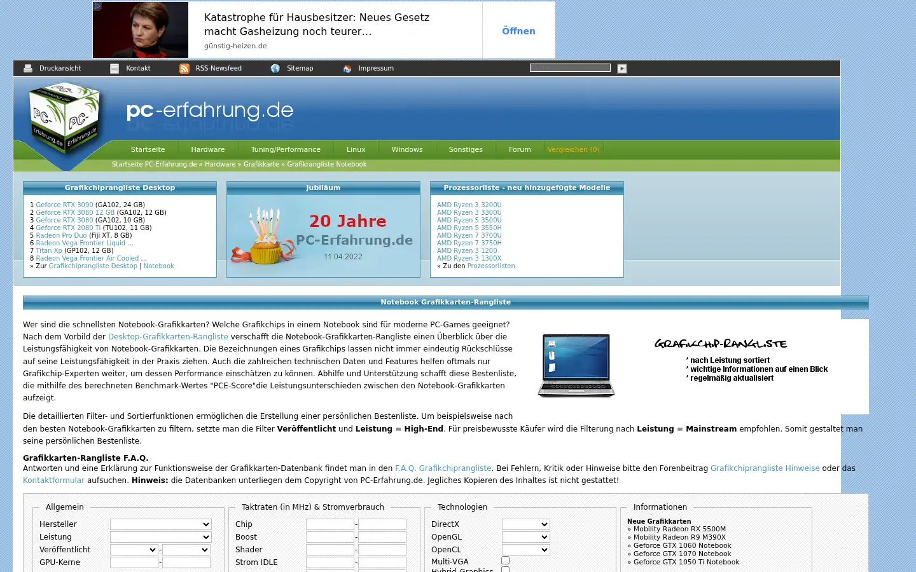This screenshot has height=572, width=916.
Task: Click the Strom IDLE minimum field
Action: [330, 562]
